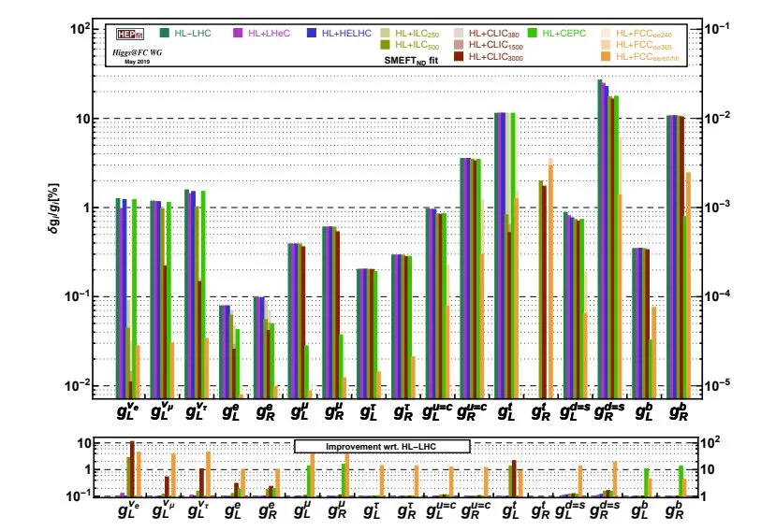
Task: Click the HL+FCCee240 legend label
Action: pos(644,34)
